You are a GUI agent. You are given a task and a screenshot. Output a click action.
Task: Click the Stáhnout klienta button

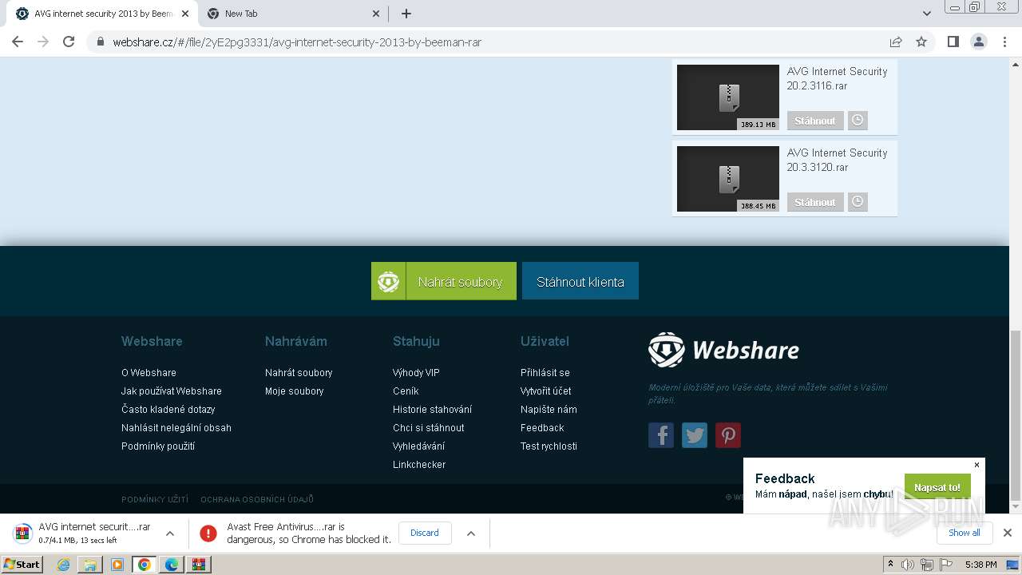tap(580, 281)
